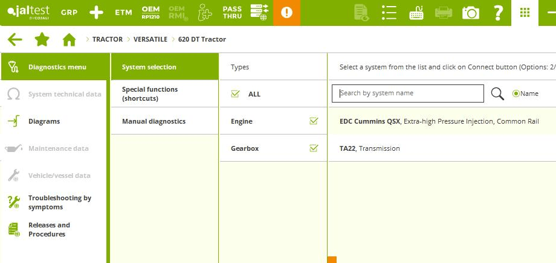Toggle the ALL types checkbox
This screenshot has height=263, width=556.
click(235, 94)
